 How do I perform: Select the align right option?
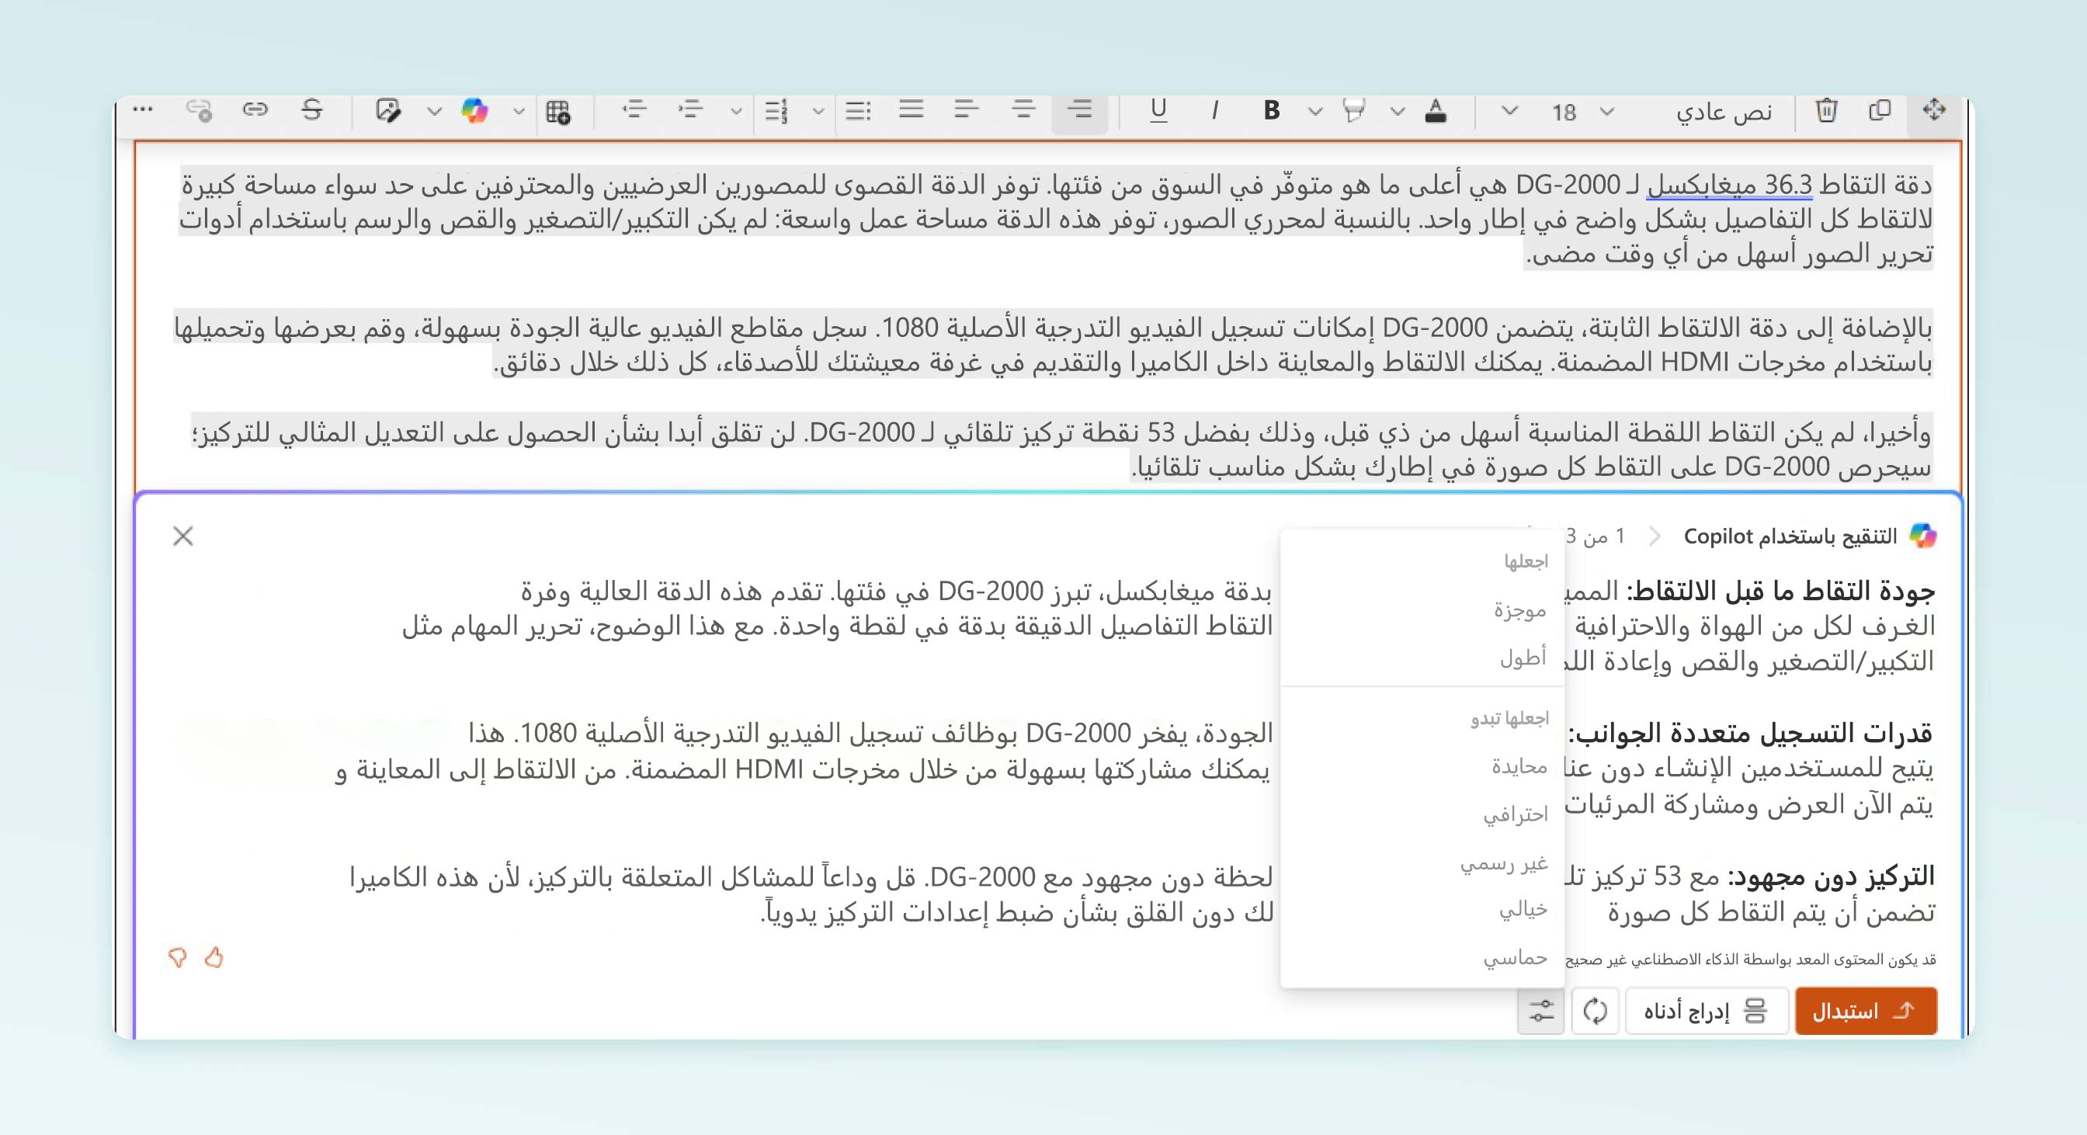(x=1079, y=109)
